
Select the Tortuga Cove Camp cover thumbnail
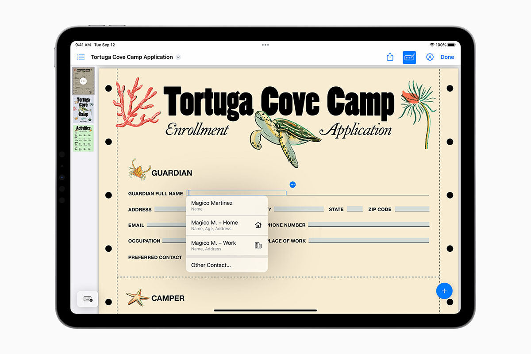click(83, 110)
